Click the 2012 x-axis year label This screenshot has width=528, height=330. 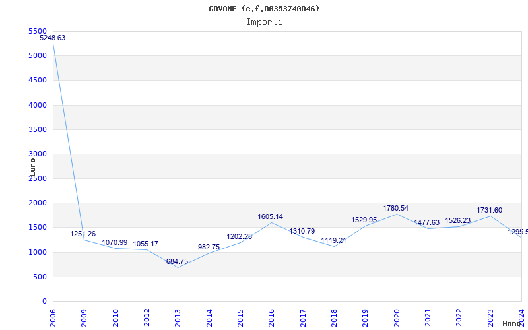147,318
